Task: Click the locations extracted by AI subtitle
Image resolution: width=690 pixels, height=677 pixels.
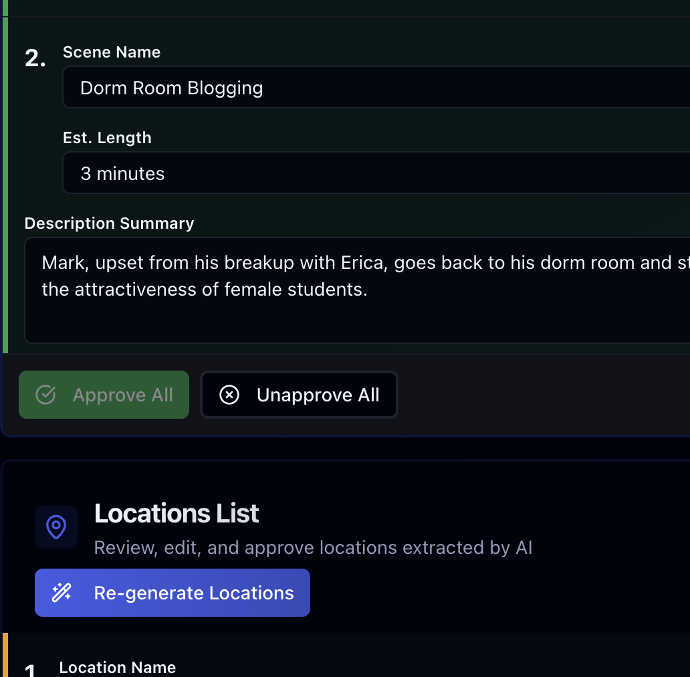Action: click(x=314, y=548)
